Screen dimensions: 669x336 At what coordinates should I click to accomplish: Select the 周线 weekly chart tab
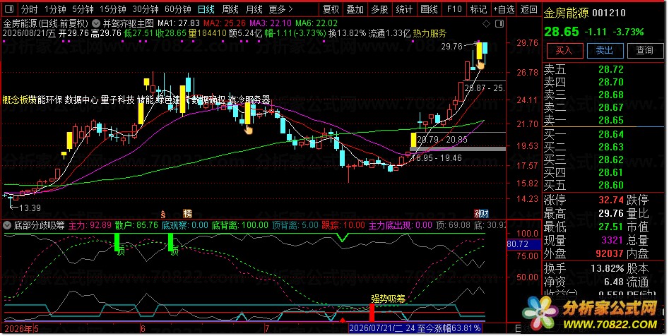230,9
